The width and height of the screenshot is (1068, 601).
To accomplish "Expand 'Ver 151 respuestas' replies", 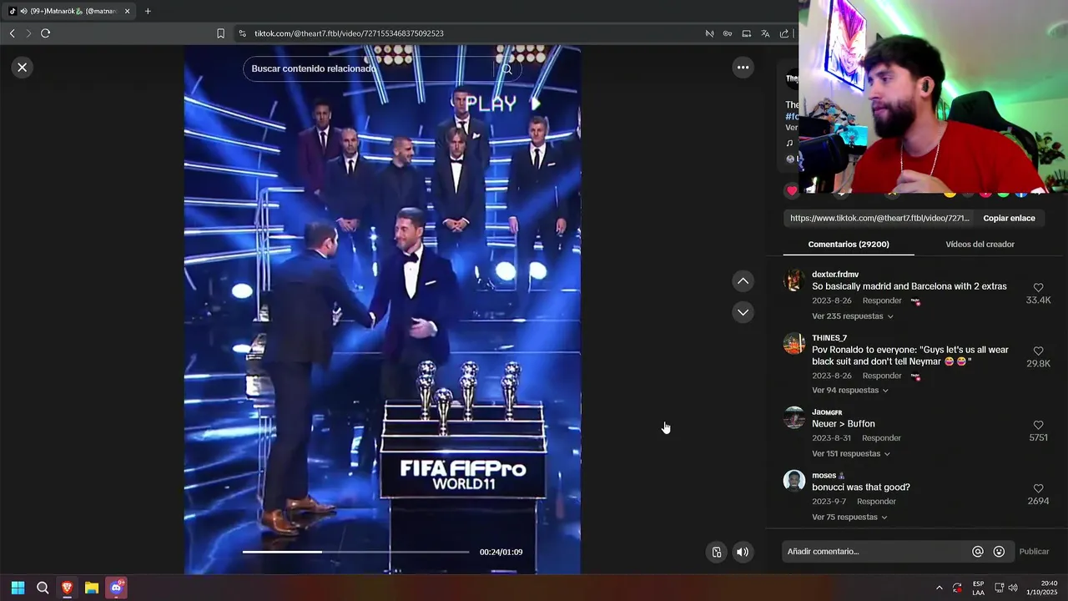I will [x=851, y=453].
